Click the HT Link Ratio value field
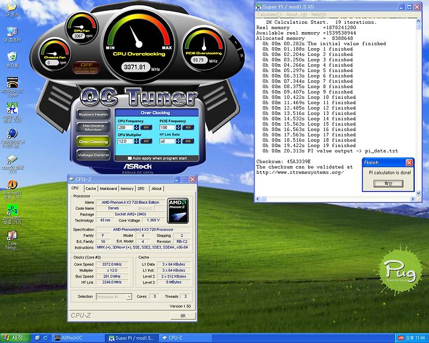The height and width of the screenshot is (343, 429). click(167, 141)
